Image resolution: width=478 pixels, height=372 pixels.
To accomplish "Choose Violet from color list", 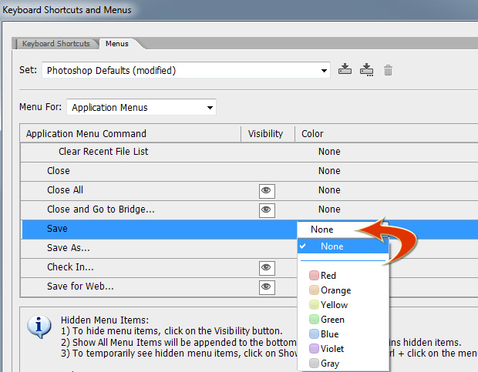I will pos(343,348).
